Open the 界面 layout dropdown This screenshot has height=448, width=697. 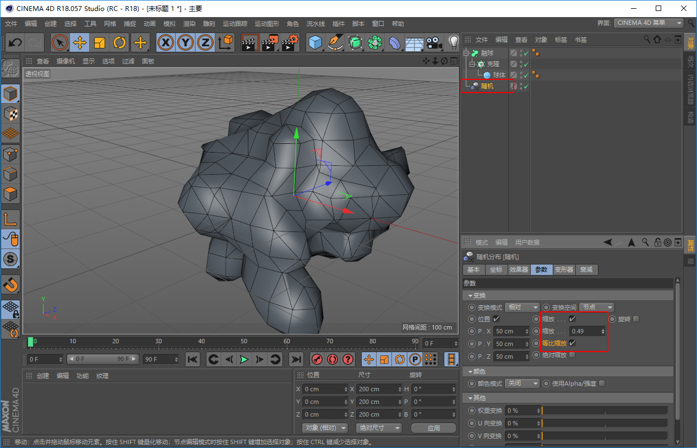(649, 23)
